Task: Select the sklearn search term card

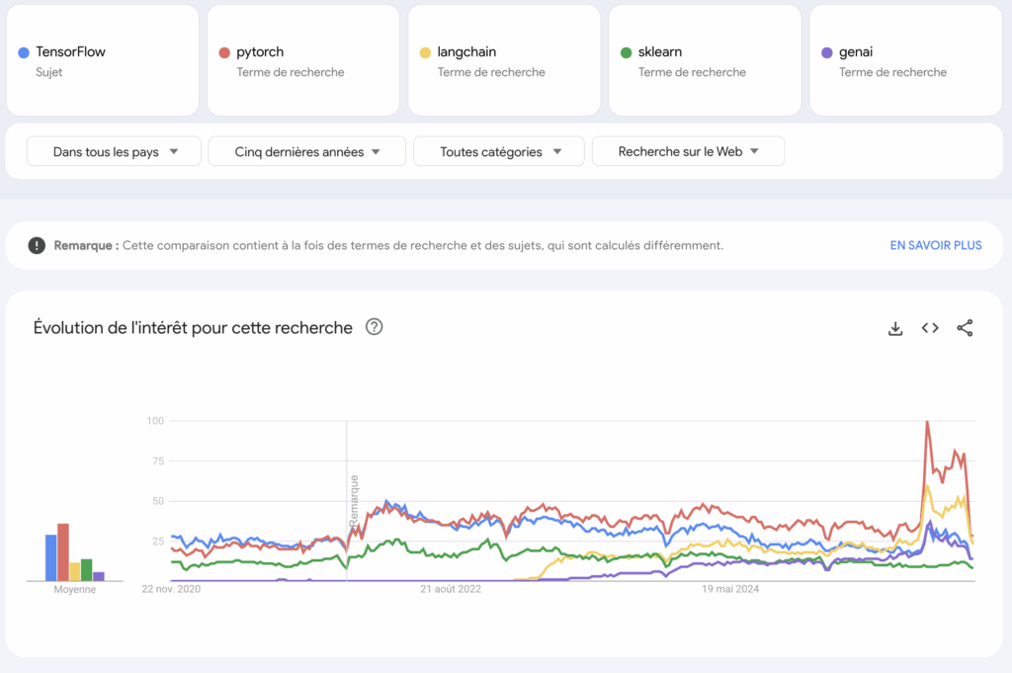Action: point(705,61)
